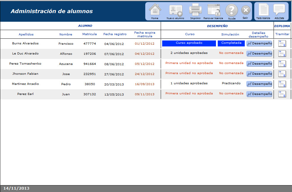This screenshot has width=292, height=192.
Task: Click registration date 13/05/2013
Action: (114, 94)
